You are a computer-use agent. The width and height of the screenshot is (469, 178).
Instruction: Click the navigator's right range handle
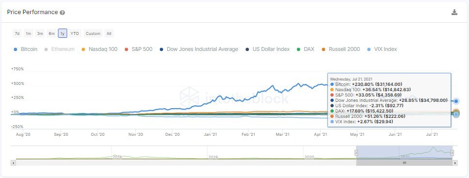point(452,153)
